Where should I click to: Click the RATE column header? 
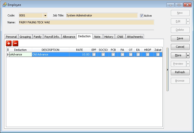click(80, 50)
